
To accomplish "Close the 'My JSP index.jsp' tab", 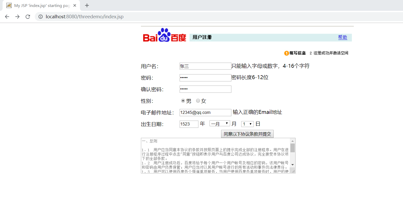I will point(75,5).
